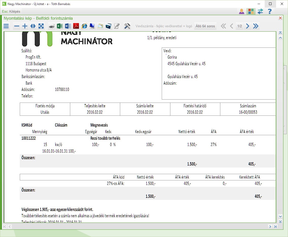Open the hamburger menu in the toolbar
The image size is (288, 237).
tap(6, 26)
